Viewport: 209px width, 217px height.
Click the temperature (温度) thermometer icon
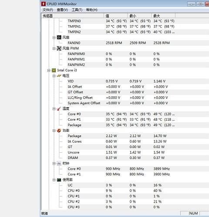[59, 108]
